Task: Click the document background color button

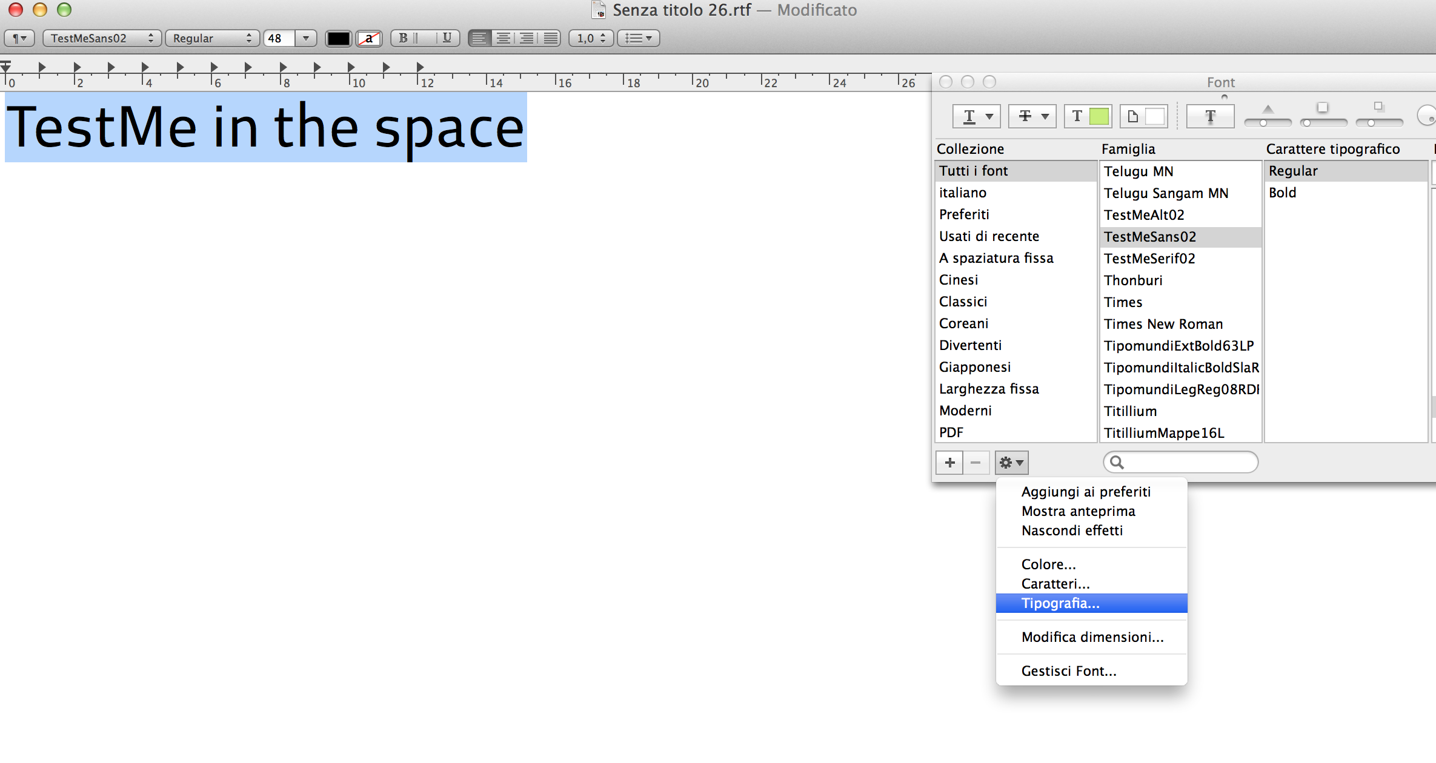Action: pos(1144,116)
